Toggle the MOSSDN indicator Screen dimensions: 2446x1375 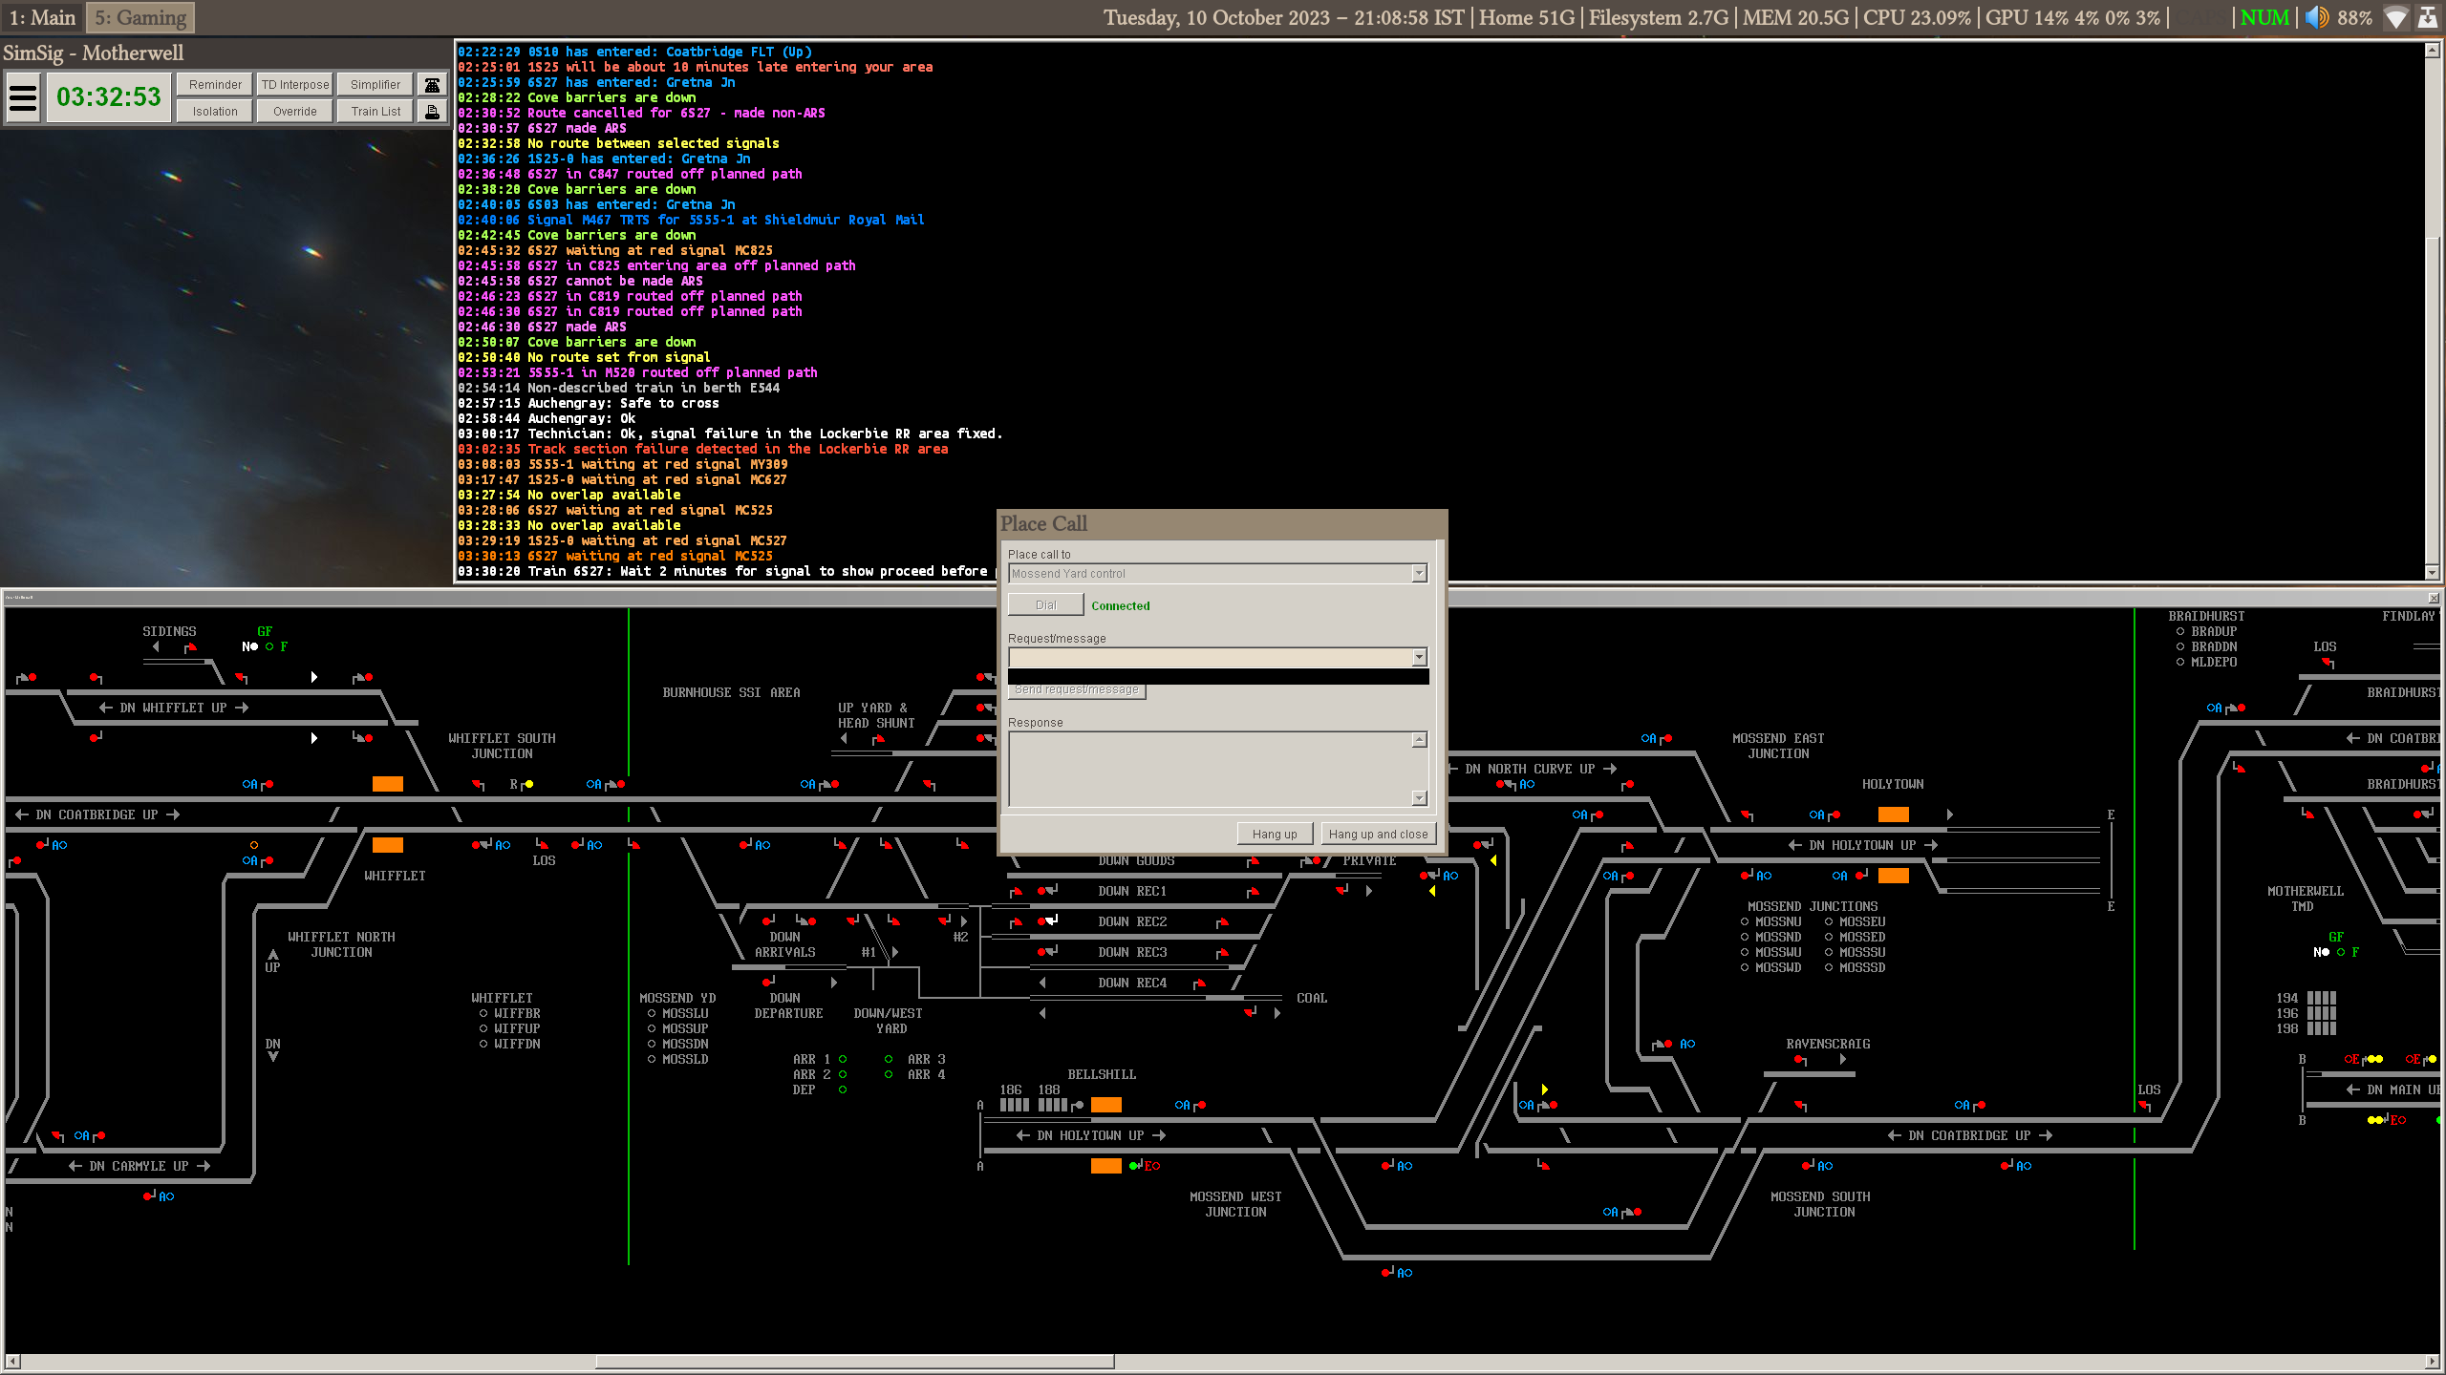pos(652,1044)
